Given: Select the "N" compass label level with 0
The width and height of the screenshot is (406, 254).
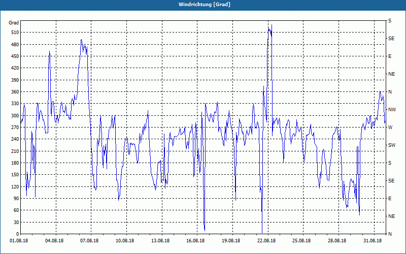Looking at the screenshot, I should pos(390,234).
